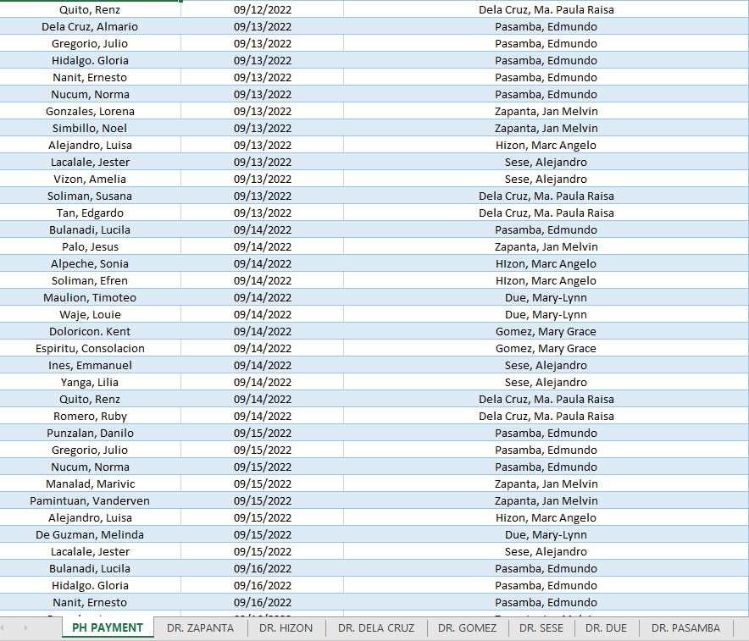
Task: Select the cell 'Romero, Ruby'
Action: point(90,417)
